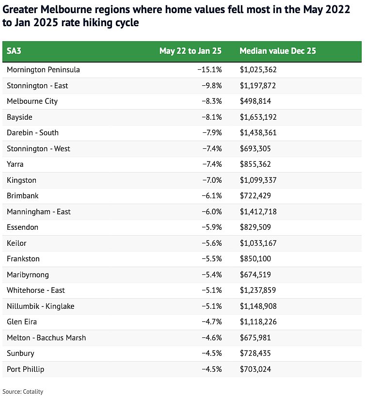Image resolution: width=366 pixels, height=399 pixels.
Task: Select the Bayside region name
Action: click(x=19, y=117)
